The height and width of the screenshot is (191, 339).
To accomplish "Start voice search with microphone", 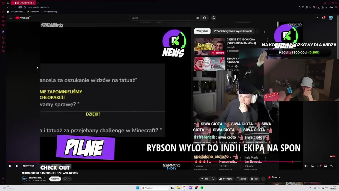I will click(x=213, y=18).
